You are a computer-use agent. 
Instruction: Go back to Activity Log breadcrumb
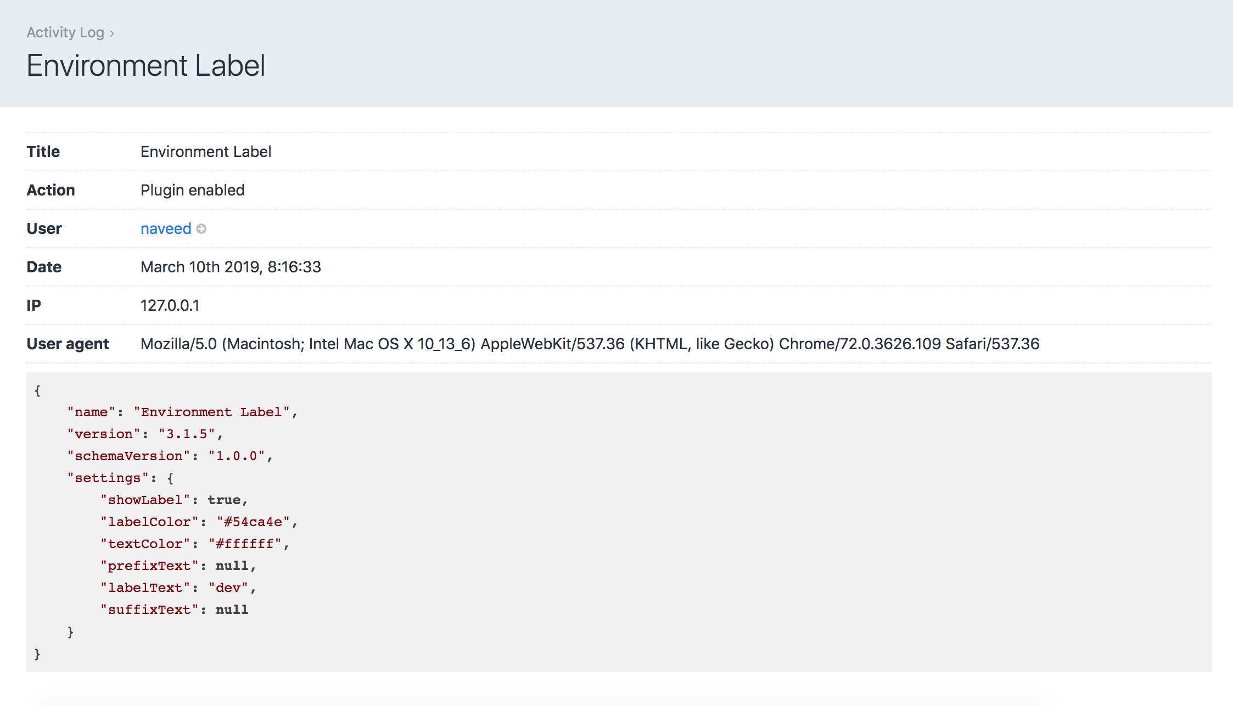click(65, 32)
